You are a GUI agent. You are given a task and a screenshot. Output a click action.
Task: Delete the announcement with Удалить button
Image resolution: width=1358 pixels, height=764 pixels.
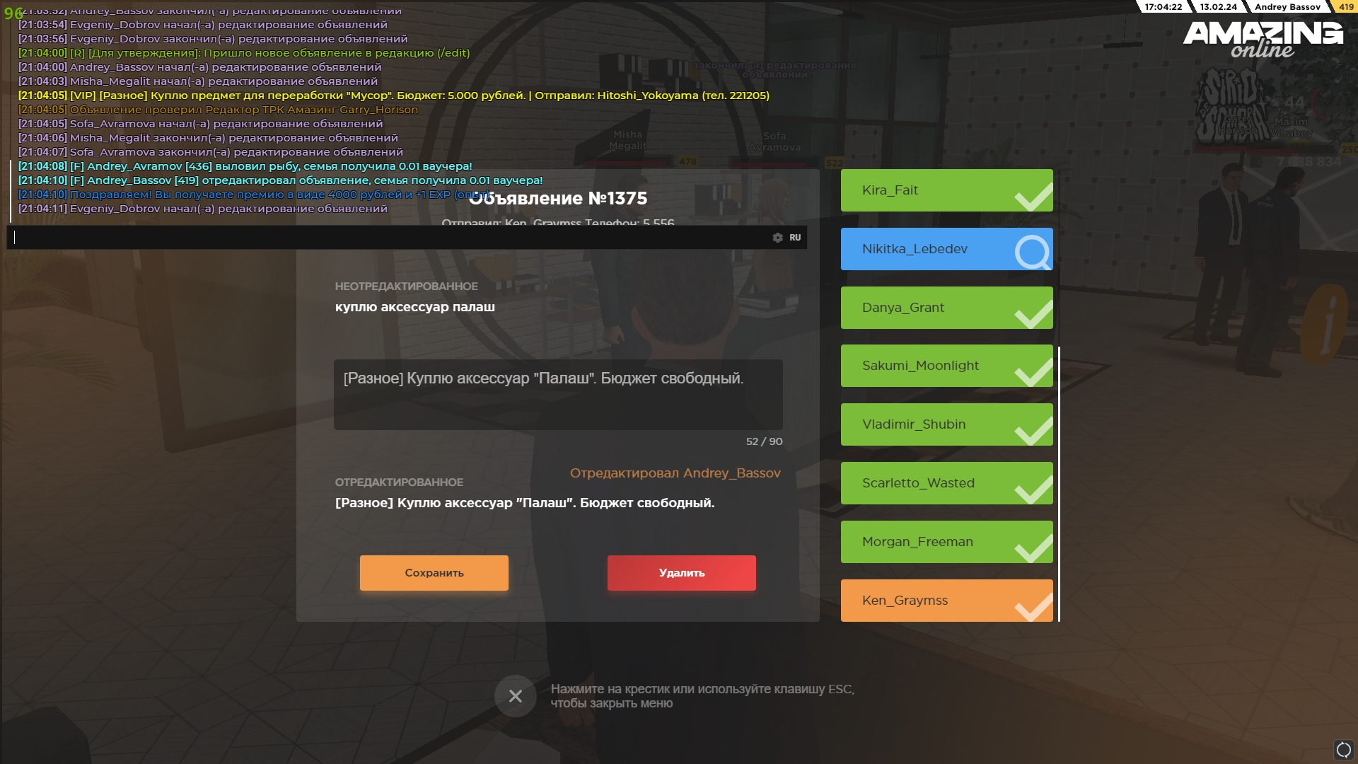tap(681, 573)
